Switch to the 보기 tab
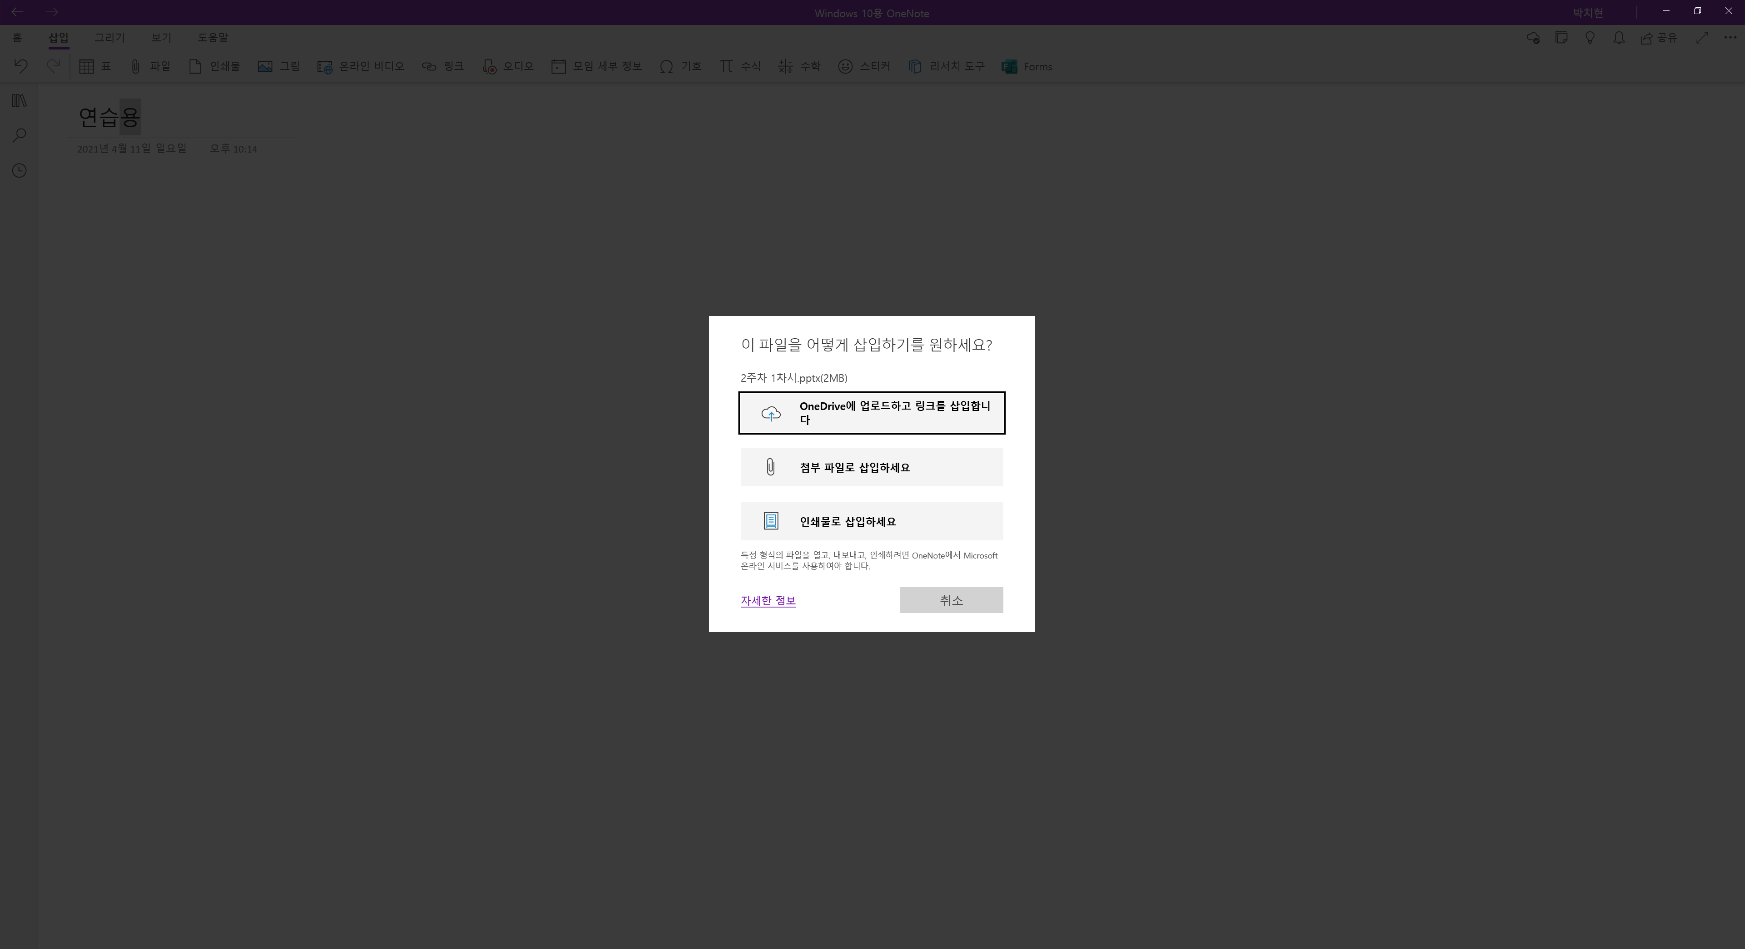The height and width of the screenshot is (949, 1745). tap(161, 38)
